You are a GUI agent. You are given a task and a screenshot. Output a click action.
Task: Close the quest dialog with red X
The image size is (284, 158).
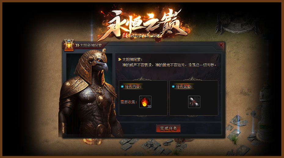click(x=221, y=45)
